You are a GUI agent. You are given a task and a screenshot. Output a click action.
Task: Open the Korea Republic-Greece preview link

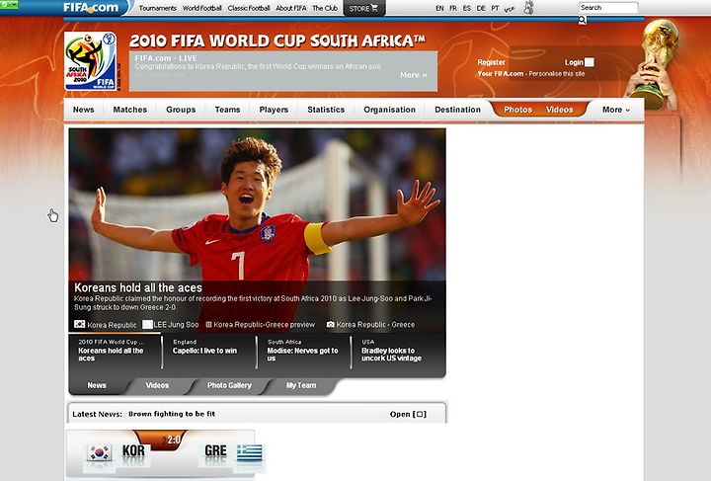point(264,325)
